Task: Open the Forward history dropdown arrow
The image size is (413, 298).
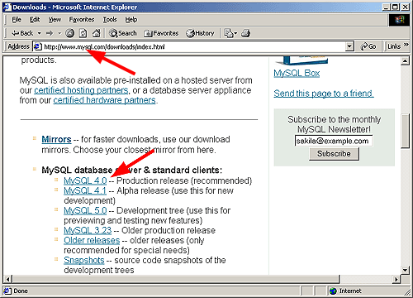Action: click(59, 33)
